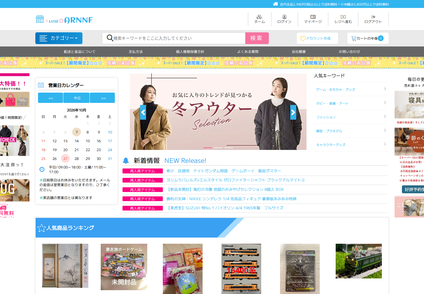Click the calendar icon beside 営業日カレンダー
The height and width of the screenshot is (294, 424).
click(41, 85)
